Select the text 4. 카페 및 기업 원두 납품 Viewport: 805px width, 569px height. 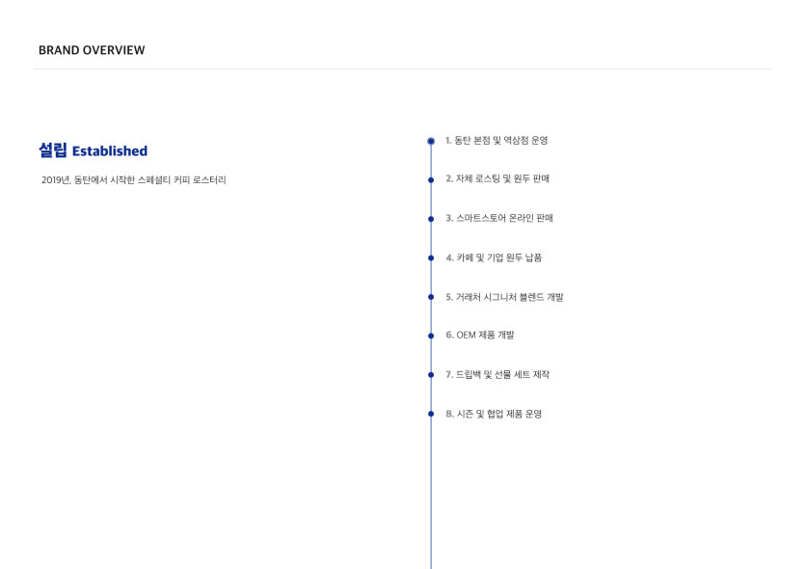pyautogui.click(x=494, y=257)
